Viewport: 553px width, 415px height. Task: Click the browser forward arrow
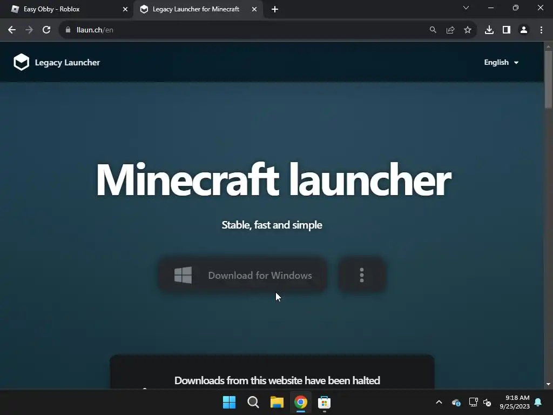29,30
